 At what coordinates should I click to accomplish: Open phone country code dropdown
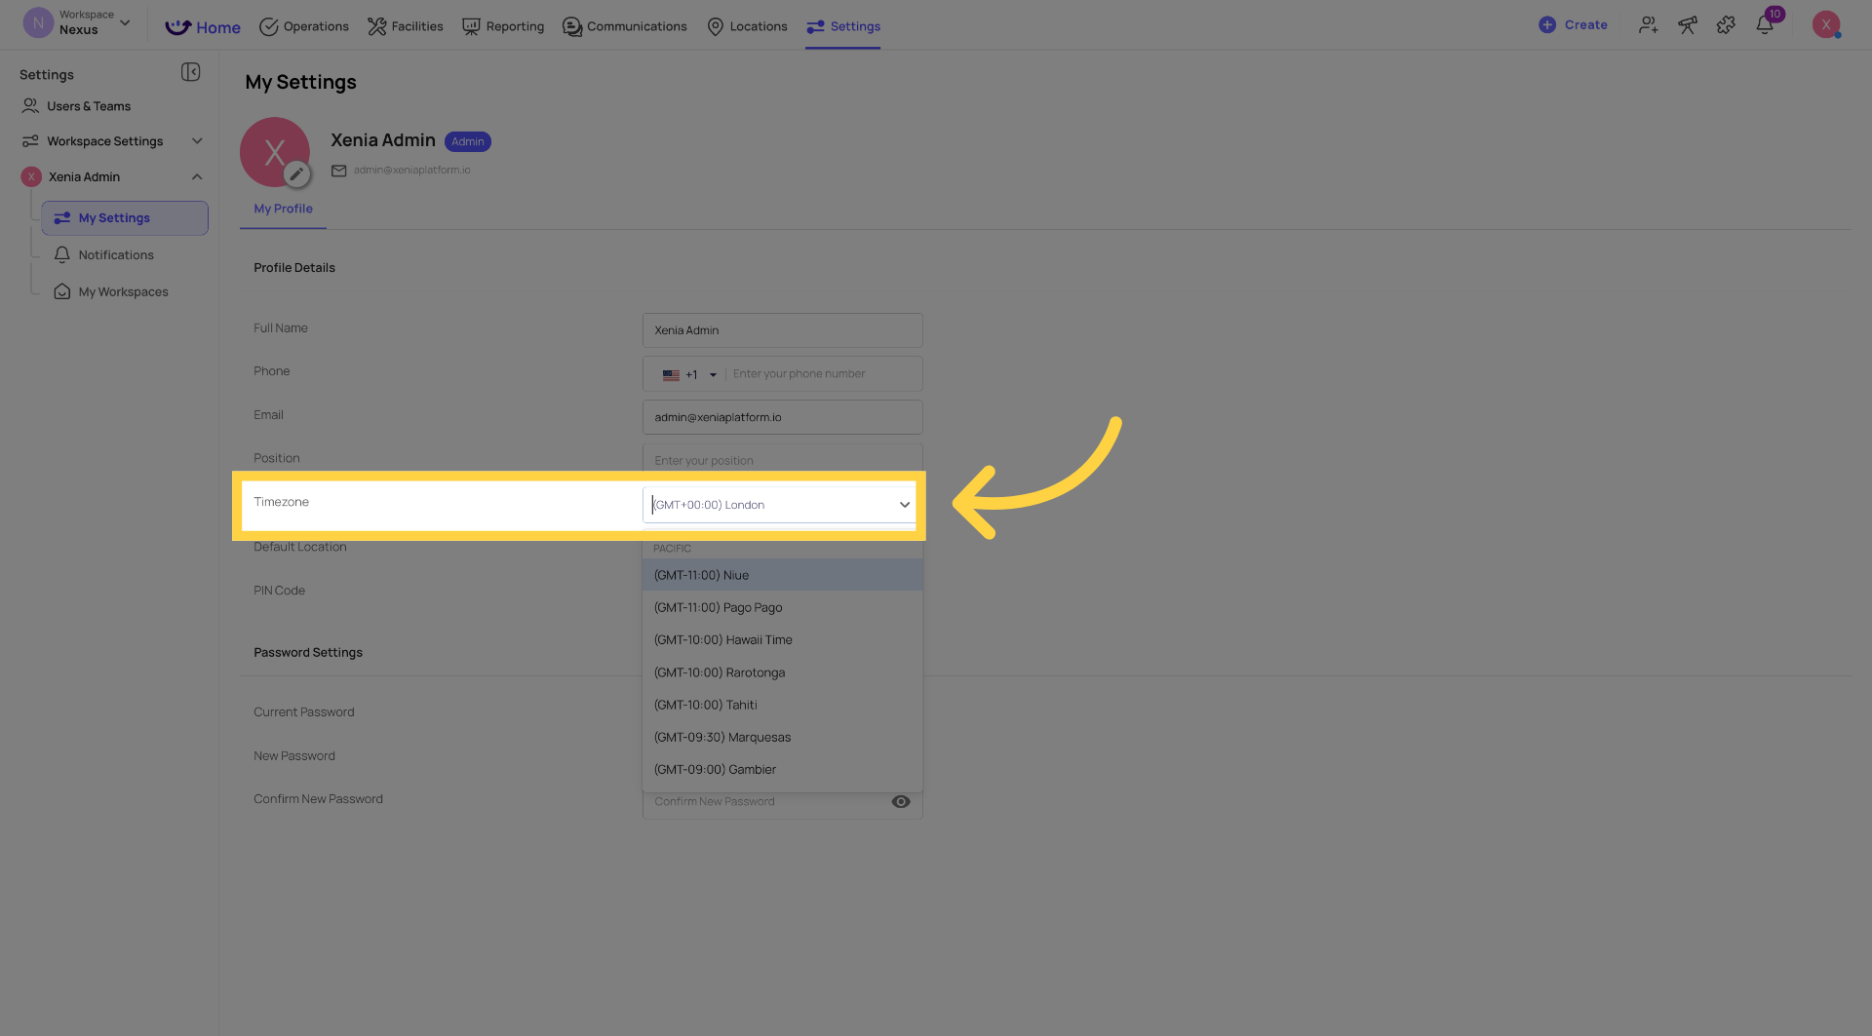(689, 374)
